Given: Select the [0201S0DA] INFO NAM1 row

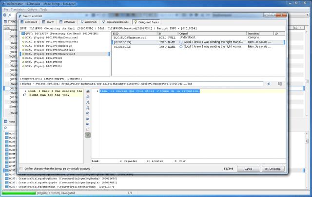Looking at the screenshot, I should pos(198,47).
